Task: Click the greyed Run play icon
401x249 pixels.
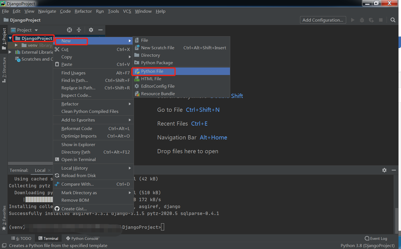Action: (353, 20)
